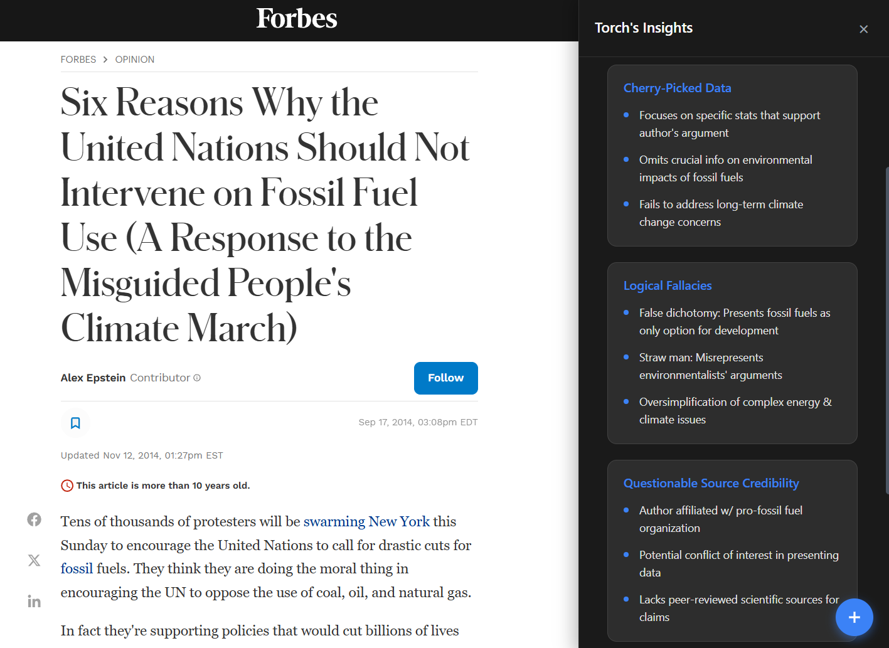
Task: Click 'Fails to address long-term climate' bullet
Action: point(721,213)
